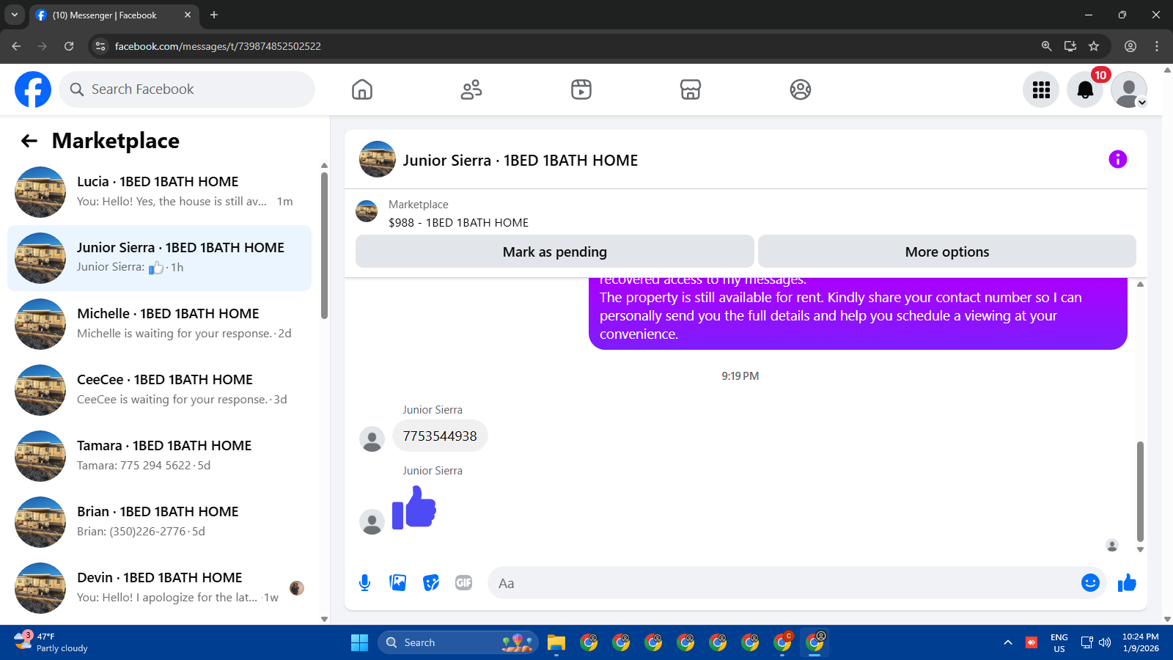Click Junior Sierra's header profile picture
The width and height of the screenshot is (1173, 660).
click(378, 159)
